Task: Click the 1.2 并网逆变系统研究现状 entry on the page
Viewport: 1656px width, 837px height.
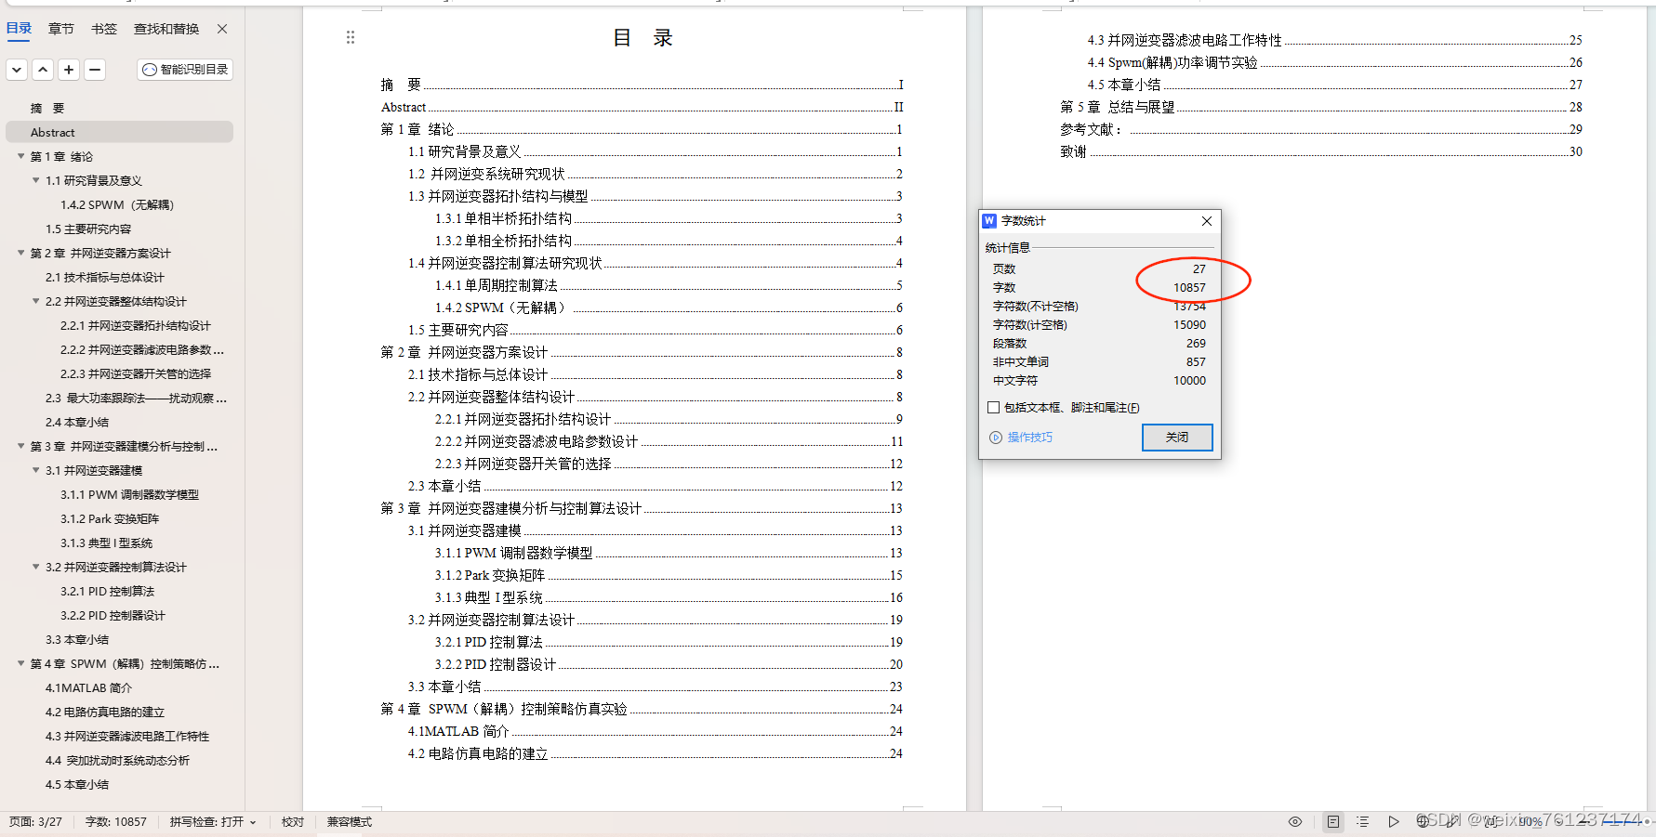Action: (656, 174)
